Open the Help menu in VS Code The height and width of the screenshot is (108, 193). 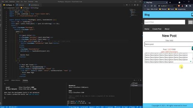tap(36, 1)
